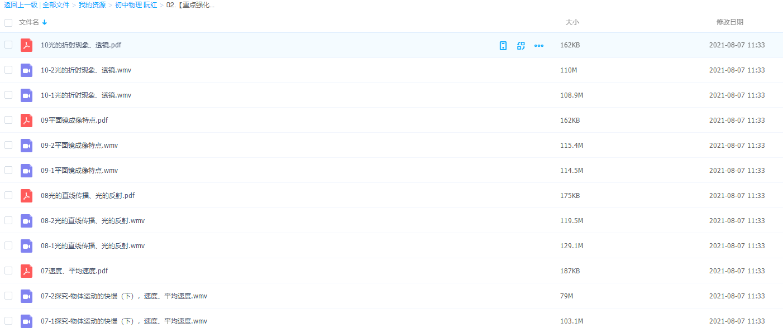The image size is (783, 333).
Task: Click the video icon for 10-2光的折射现象、透镜.wmv
Action: [26, 70]
